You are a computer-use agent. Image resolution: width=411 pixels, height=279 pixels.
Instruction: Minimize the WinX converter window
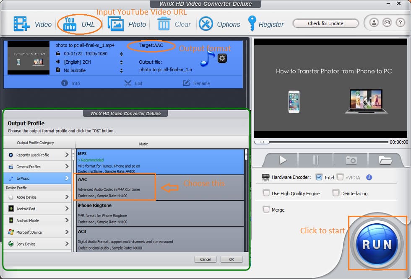pos(388,3)
